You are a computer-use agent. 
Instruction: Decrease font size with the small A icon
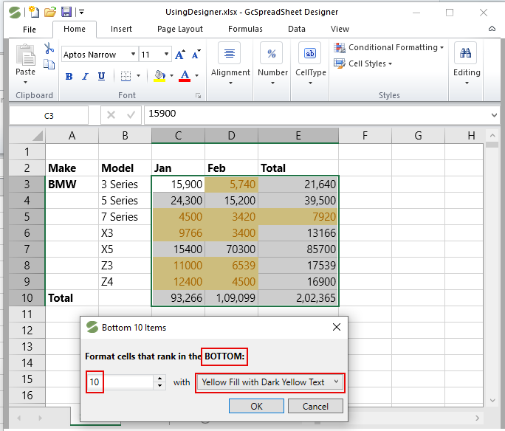[x=196, y=55]
